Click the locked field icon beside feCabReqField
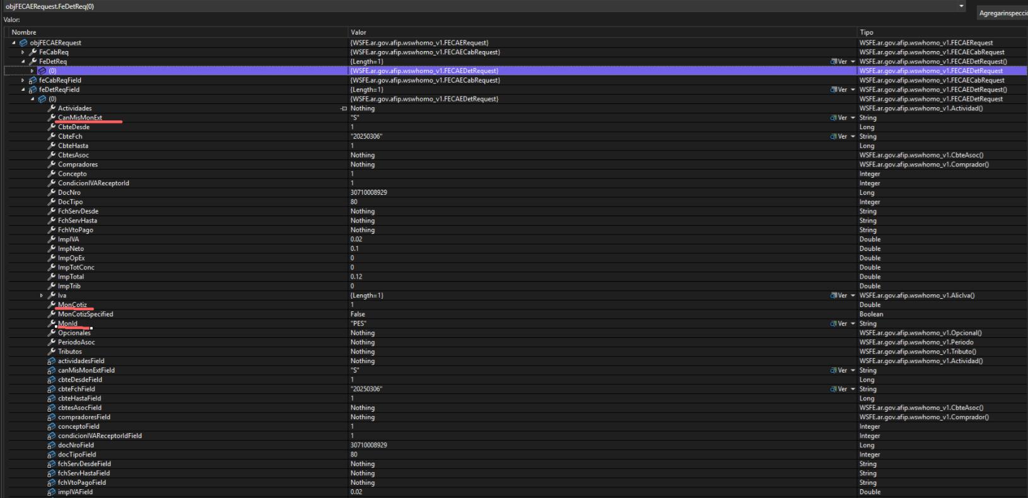This screenshot has height=498, width=1028. (33, 81)
